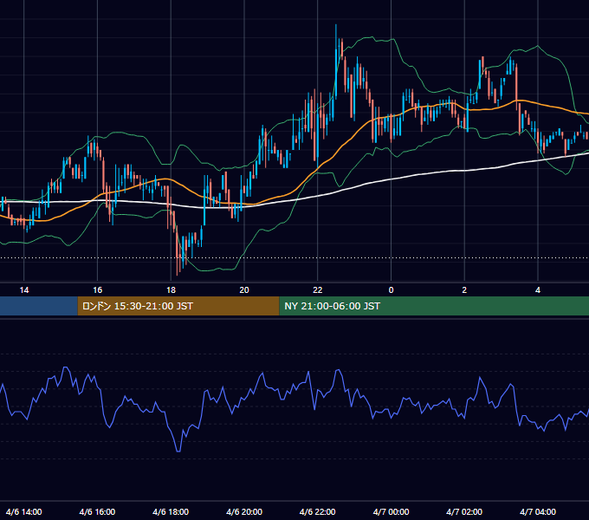The image size is (589, 520).
Task: Click the 18 hour label on price chart axis
Action: [x=171, y=290]
